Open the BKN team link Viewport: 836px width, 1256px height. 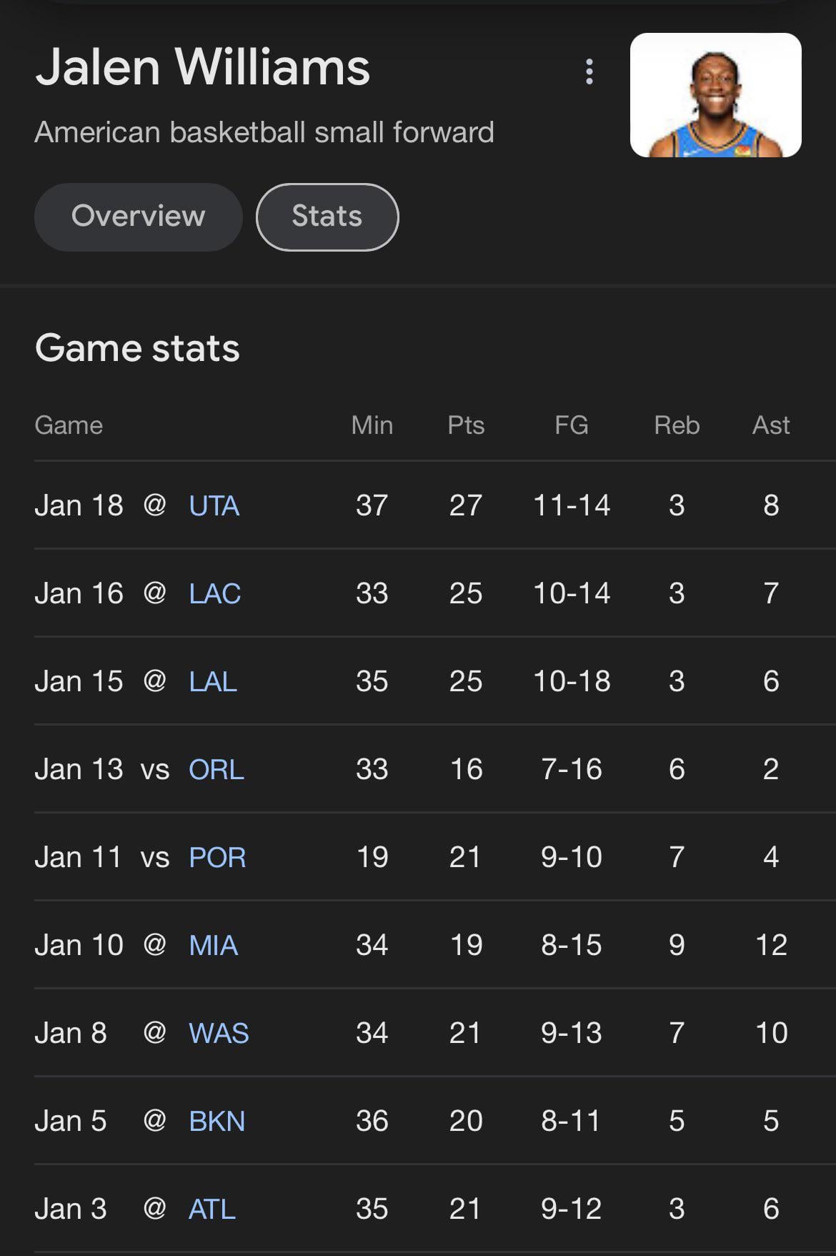pos(217,1122)
